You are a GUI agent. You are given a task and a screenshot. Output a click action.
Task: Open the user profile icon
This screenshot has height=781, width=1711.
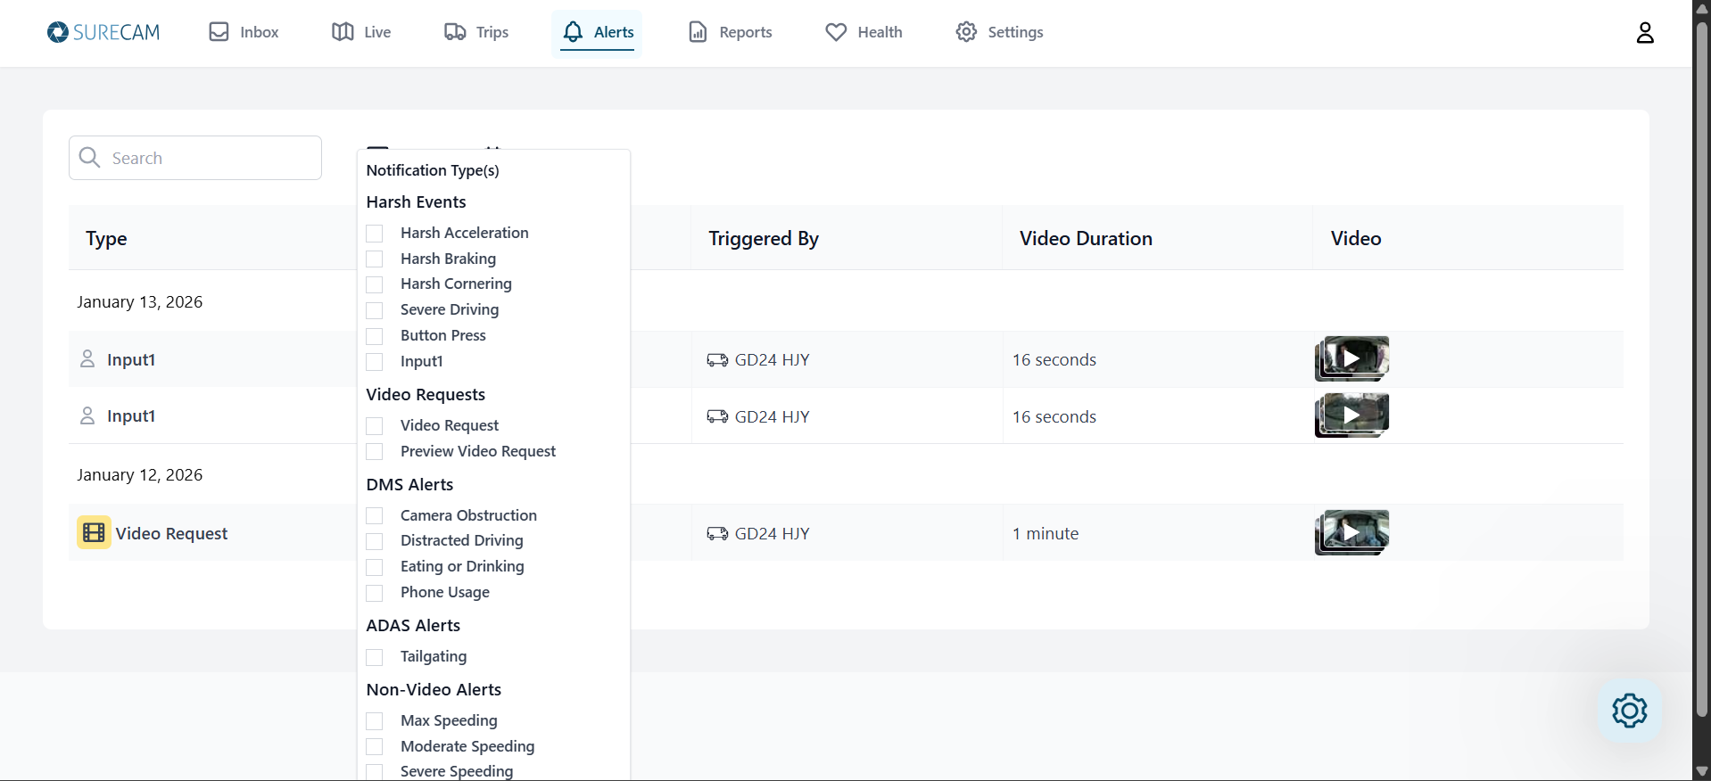pyautogui.click(x=1645, y=33)
